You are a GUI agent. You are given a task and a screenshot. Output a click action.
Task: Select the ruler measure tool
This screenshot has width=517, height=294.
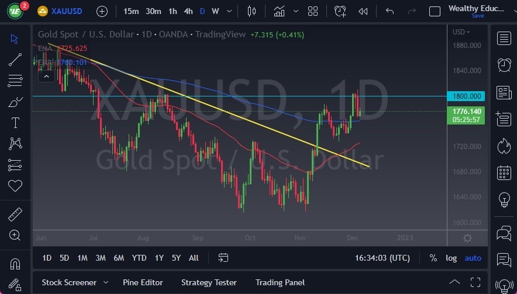[x=15, y=215]
